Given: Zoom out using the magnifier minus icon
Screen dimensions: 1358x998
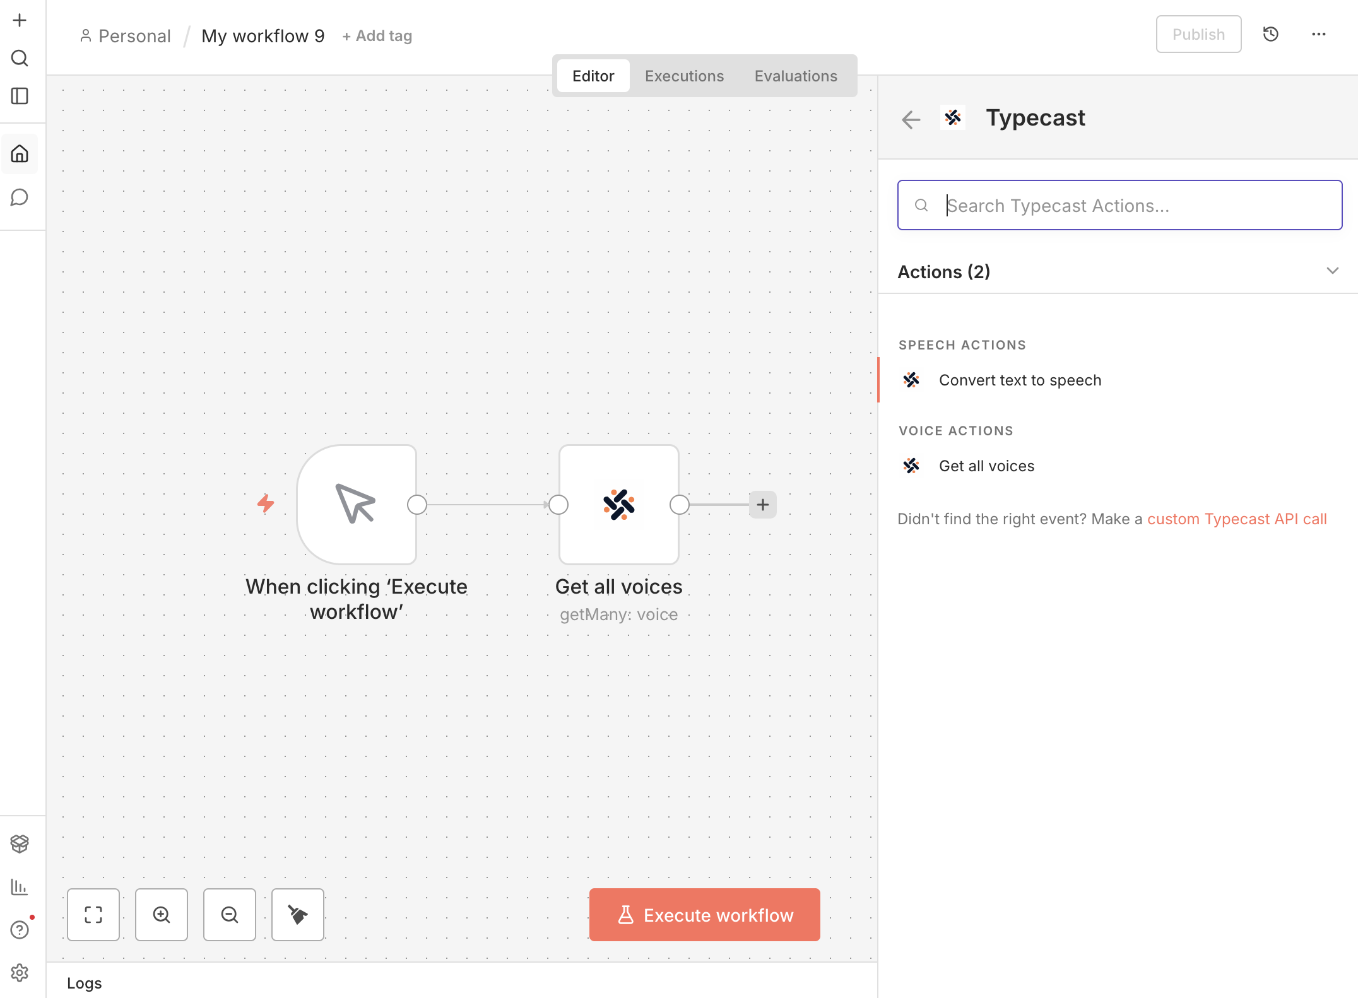Looking at the screenshot, I should point(229,915).
